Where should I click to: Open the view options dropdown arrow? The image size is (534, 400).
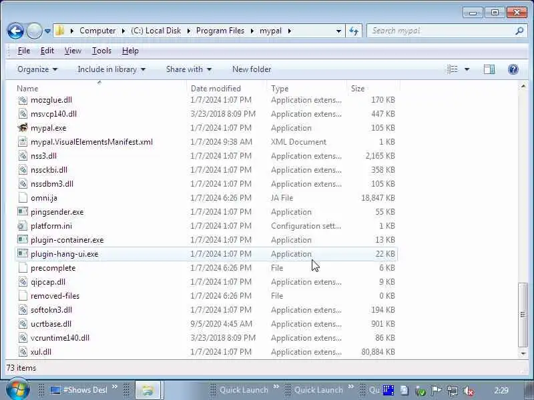tap(467, 69)
